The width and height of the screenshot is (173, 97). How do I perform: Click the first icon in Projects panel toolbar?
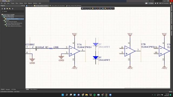[x=2, y=9]
